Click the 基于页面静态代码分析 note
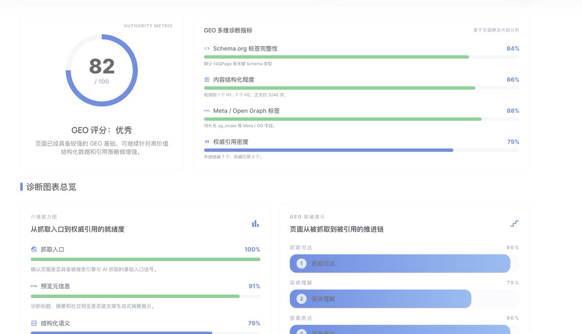This screenshot has width=582, height=334. pyautogui.click(x=496, y=30)
